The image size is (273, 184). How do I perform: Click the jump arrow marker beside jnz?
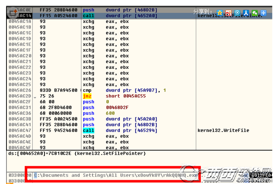[x=35, y=96]
